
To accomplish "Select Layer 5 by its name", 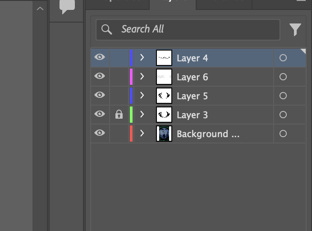I will pos(192,96).
